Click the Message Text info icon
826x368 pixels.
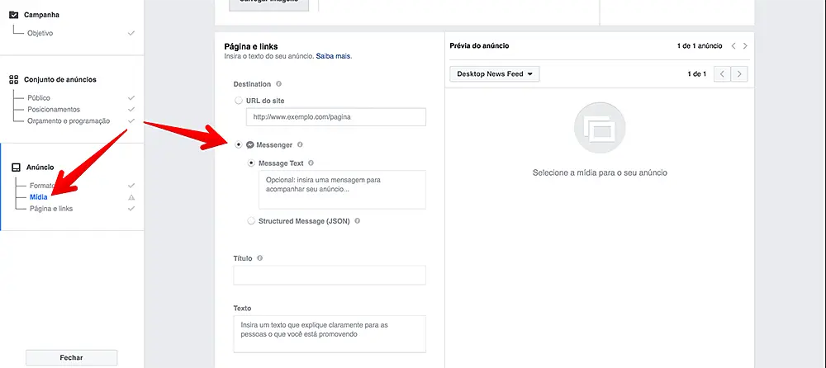click(x=311, y=163)
